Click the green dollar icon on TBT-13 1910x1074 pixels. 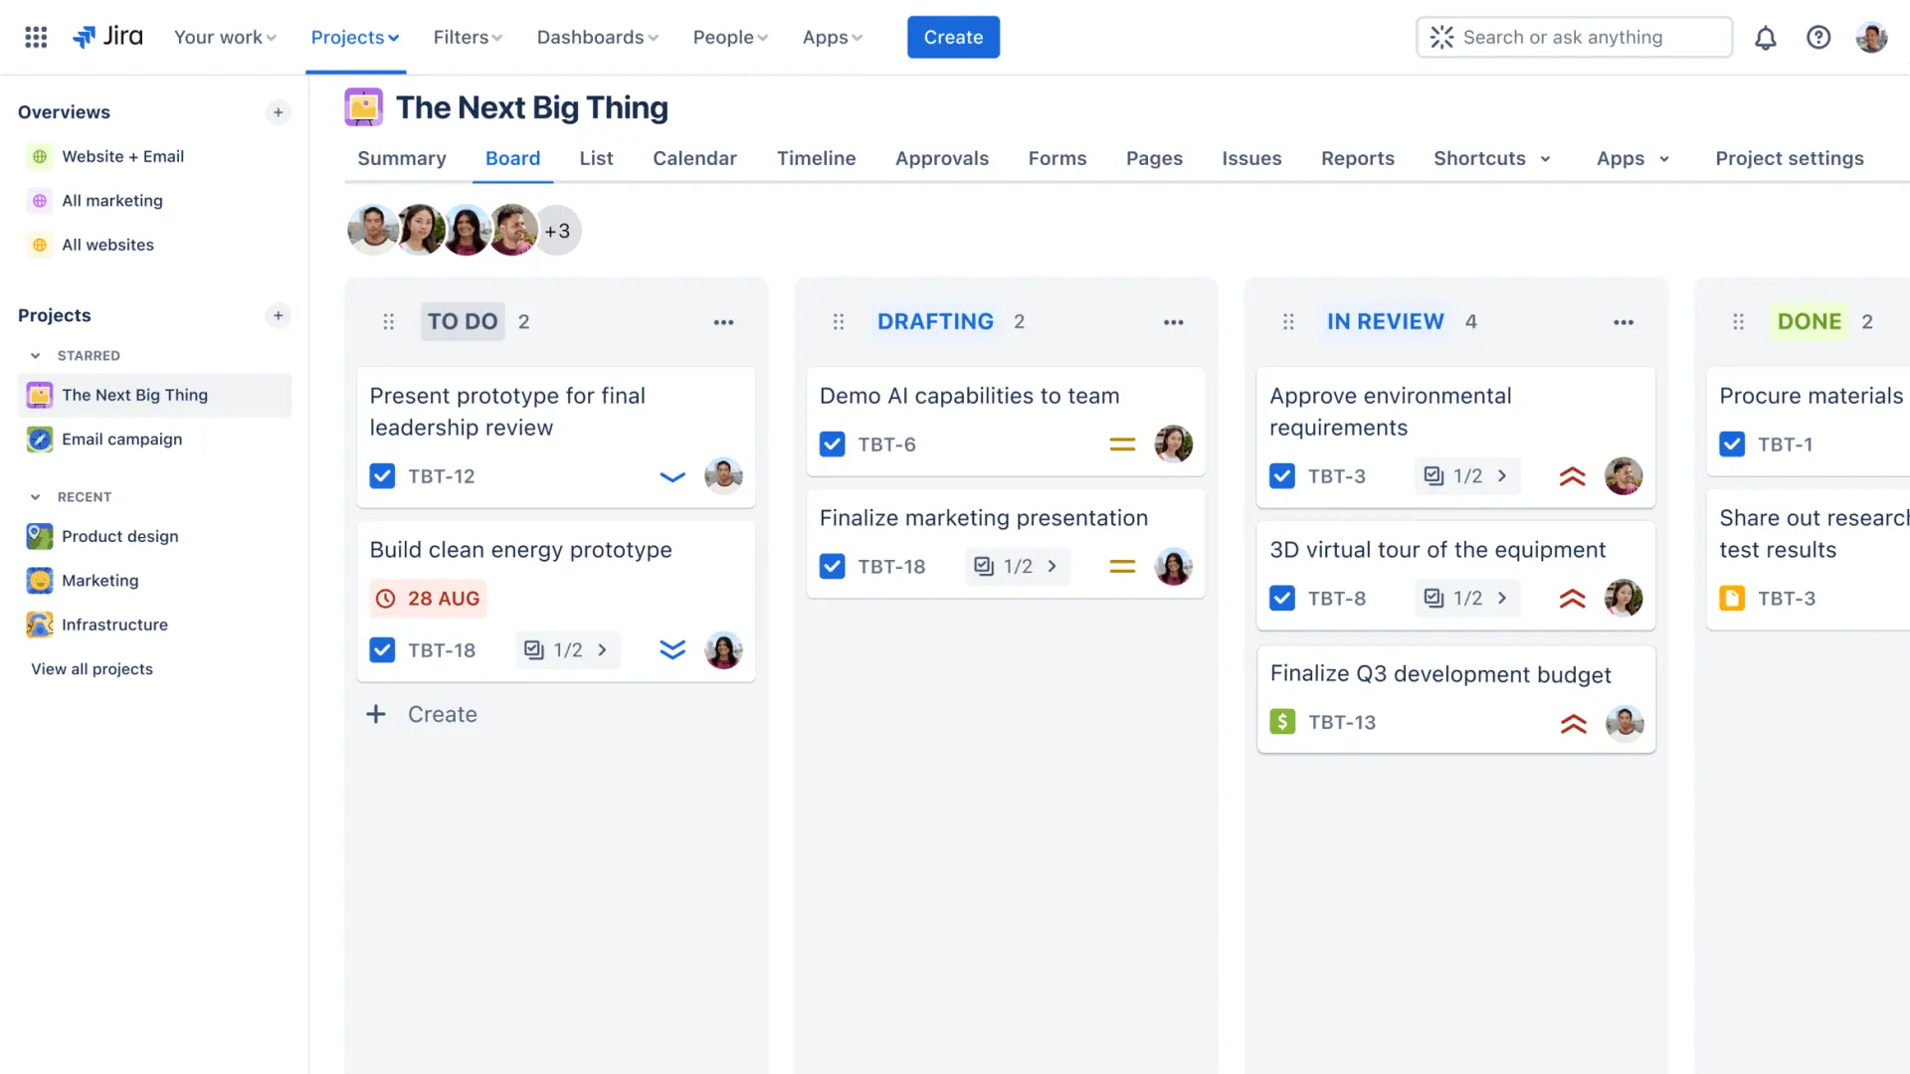tap(1282, 722)
